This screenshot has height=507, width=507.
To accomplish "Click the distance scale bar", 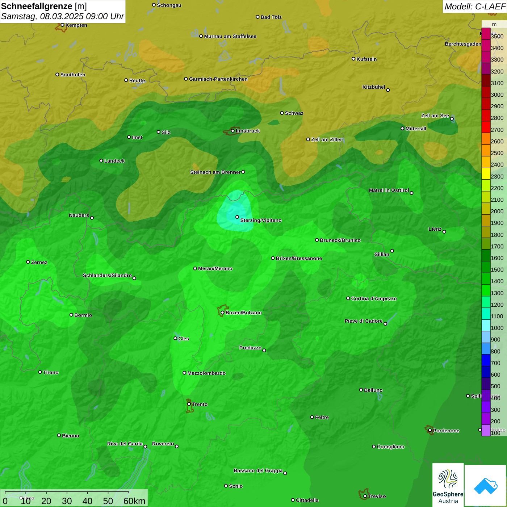I will point(67,493).
